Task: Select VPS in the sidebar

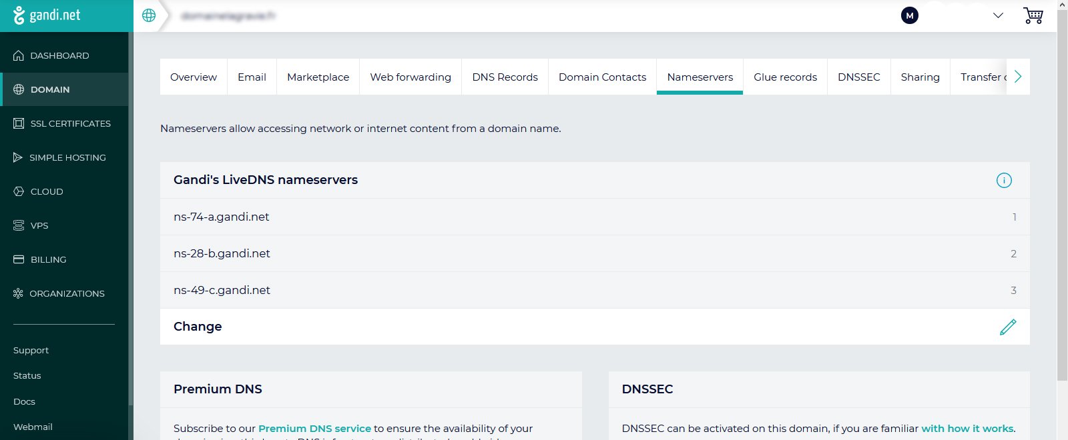Action: tap(39, 225)
